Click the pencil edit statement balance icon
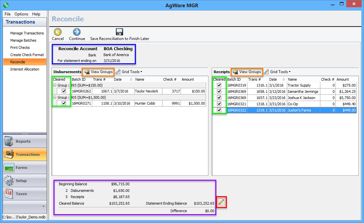 pos(221,202)
